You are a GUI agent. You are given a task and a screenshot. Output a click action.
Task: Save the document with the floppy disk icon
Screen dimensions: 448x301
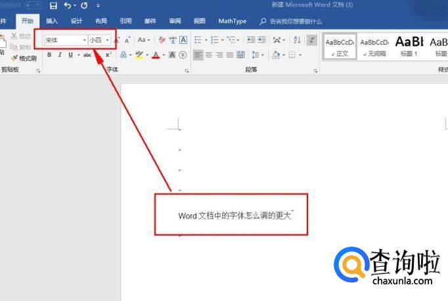pyautogui.click(x=53, y=5)
